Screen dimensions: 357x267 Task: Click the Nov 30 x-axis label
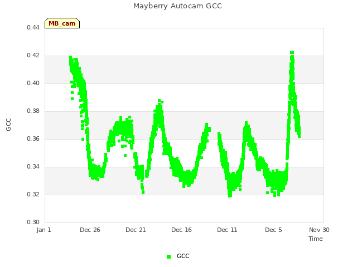coord(319,230)
